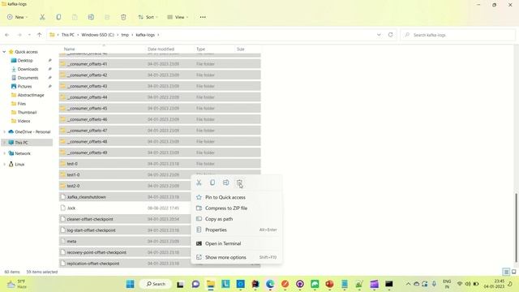Image resolution: width=519 pixels, height=292 pixels.
Task: Expand the Linux tree node
Action: [x=4, y=164]
